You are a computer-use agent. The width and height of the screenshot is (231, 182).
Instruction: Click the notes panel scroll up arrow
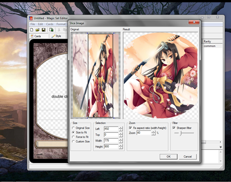tap(220, 152)
